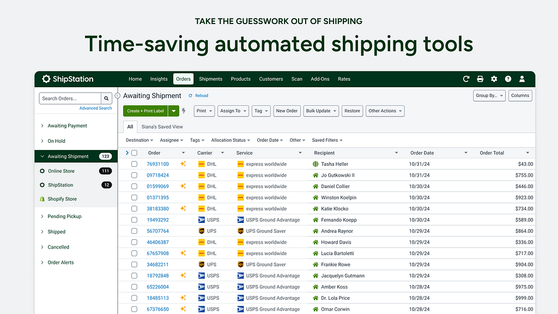Click the refresh icon in top bar
Viewport: 558px width, 314px height.
[466, 79]
